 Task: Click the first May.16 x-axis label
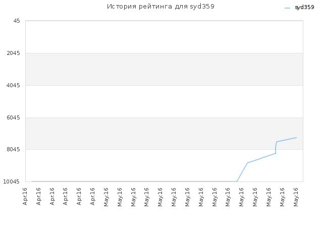pyautogui.click(x=106, y=197)
